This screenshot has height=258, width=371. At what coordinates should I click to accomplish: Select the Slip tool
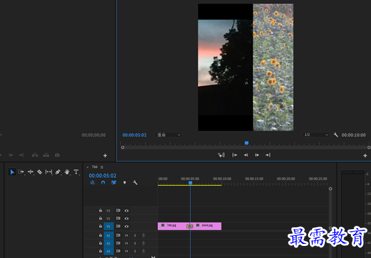(x=48, y=172)
